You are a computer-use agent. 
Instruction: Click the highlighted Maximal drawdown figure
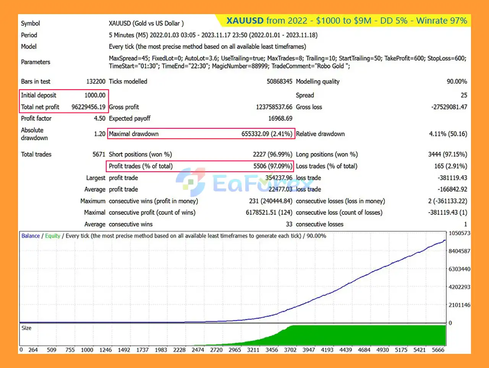(x=266, y=134)
